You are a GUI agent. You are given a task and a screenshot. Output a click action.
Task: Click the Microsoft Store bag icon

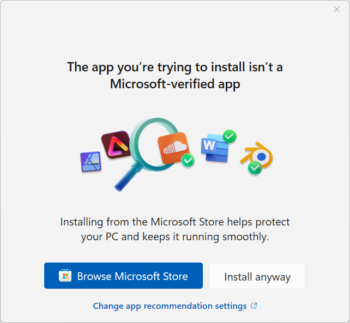coord(65,276)
